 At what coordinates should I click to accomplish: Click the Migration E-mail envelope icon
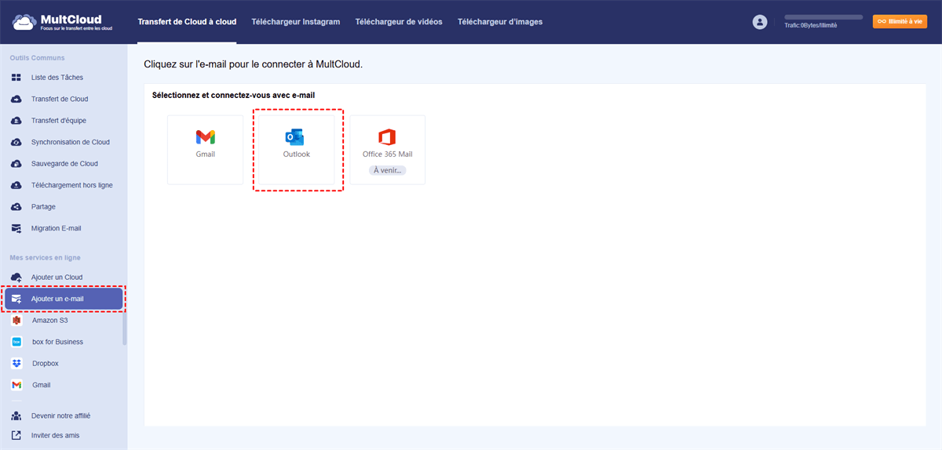(x=16, y=228)
